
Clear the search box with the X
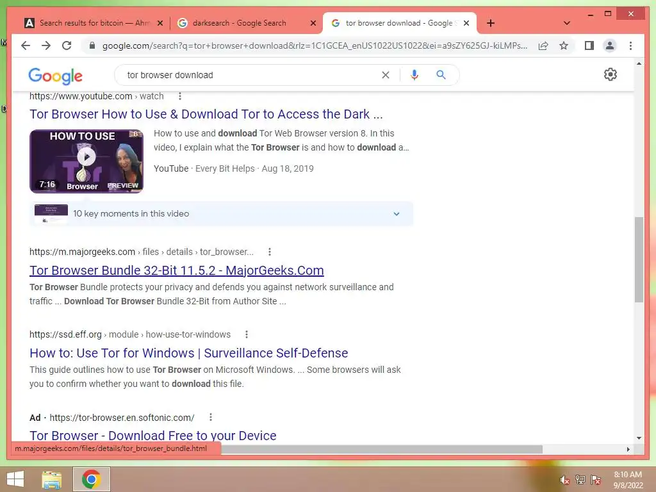385,75
